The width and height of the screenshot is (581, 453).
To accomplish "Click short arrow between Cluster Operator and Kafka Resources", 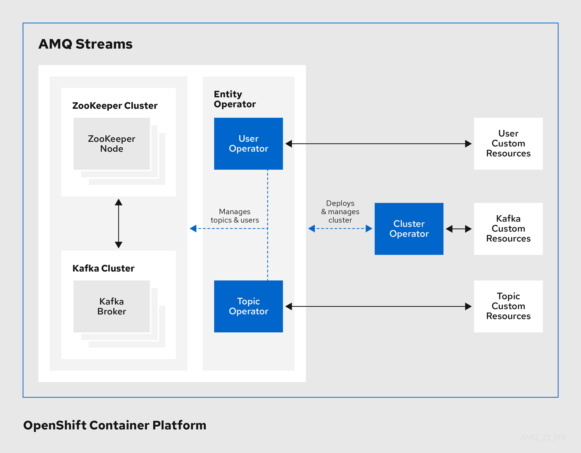I will click(x=459, y=229).
